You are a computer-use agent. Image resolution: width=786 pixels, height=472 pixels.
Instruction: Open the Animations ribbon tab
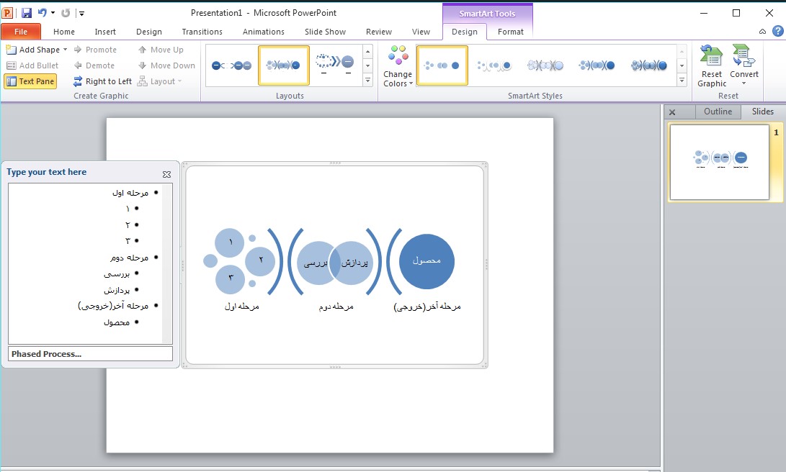(x=263, y=32)
